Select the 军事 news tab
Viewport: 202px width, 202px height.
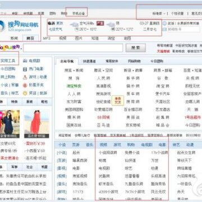[15, 167]
